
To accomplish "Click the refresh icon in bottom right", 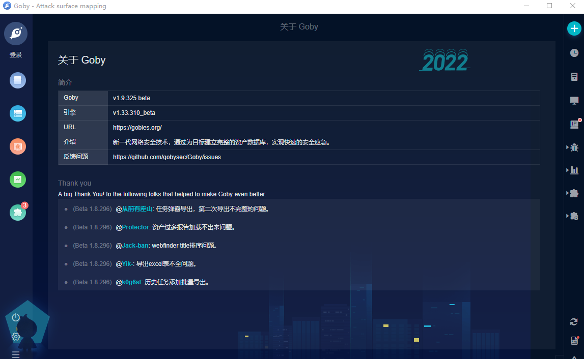I will [x=574, y=321].
